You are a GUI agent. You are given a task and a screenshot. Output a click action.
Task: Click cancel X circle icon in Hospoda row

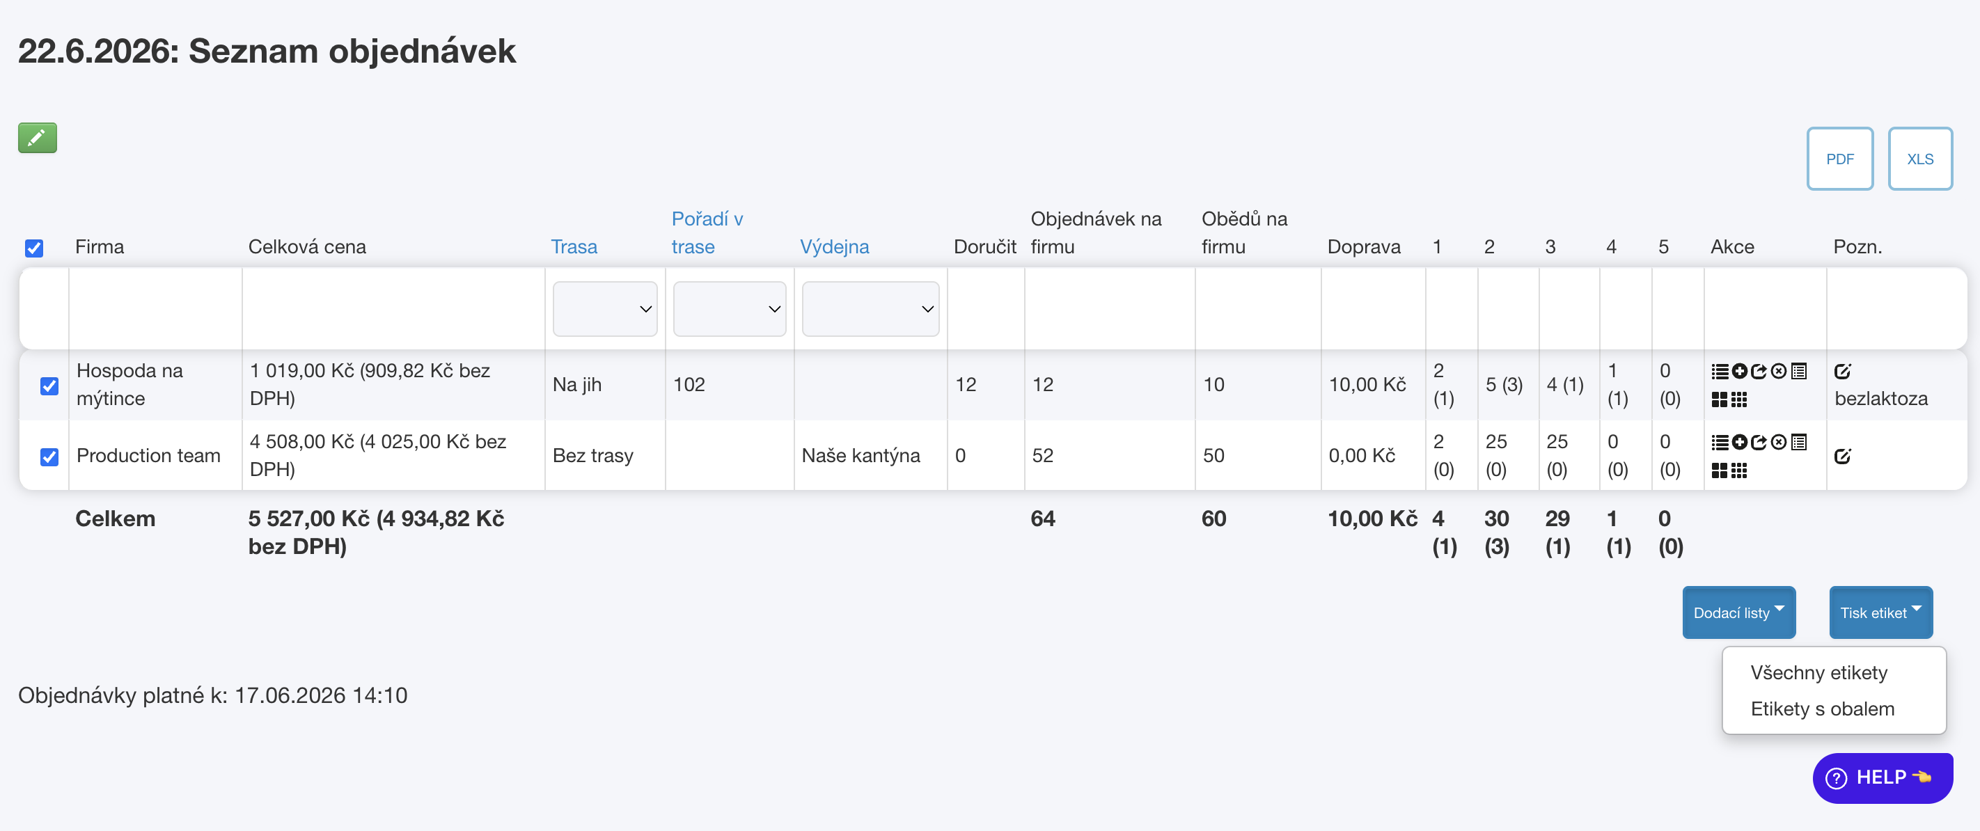coord(1779,371)
